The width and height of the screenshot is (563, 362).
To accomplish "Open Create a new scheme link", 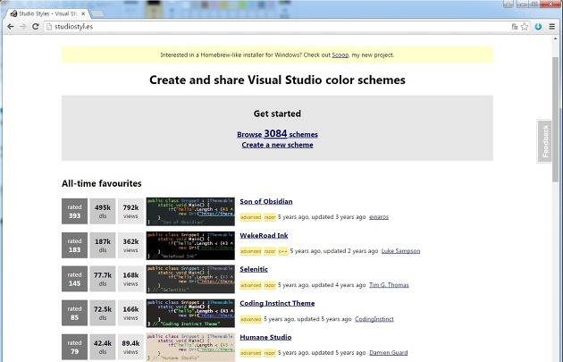I will 277,145.
